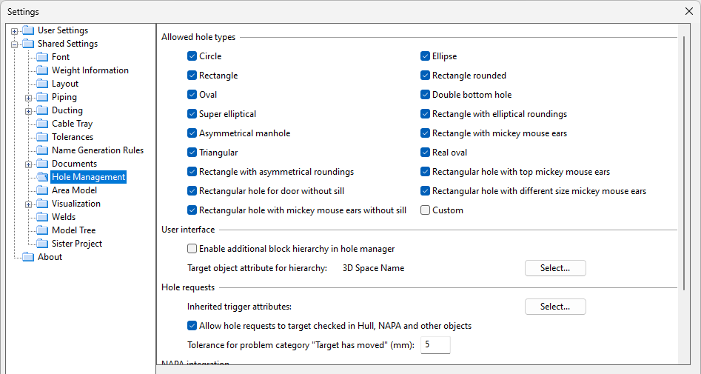
Task: Disable the Triangular hole type checkbox
Action: click(x=192, y=153)
